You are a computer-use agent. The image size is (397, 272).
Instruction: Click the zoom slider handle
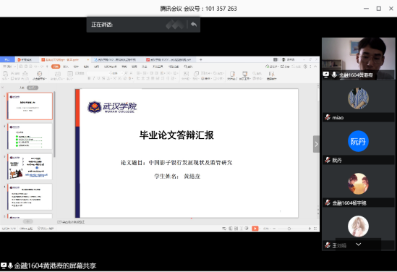point(289,229)
